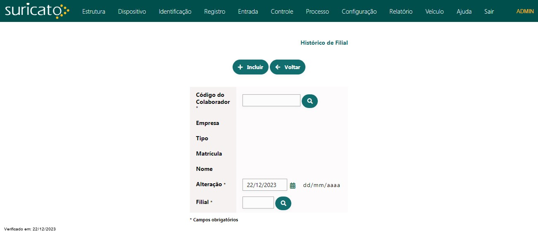Open the Relatório menu
The image size is (538, 235).
tap(401, 12)
